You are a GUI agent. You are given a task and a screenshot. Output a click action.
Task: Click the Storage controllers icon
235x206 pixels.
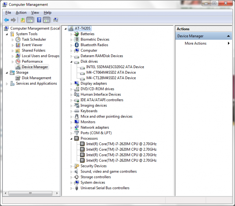(x=77, y=177)
